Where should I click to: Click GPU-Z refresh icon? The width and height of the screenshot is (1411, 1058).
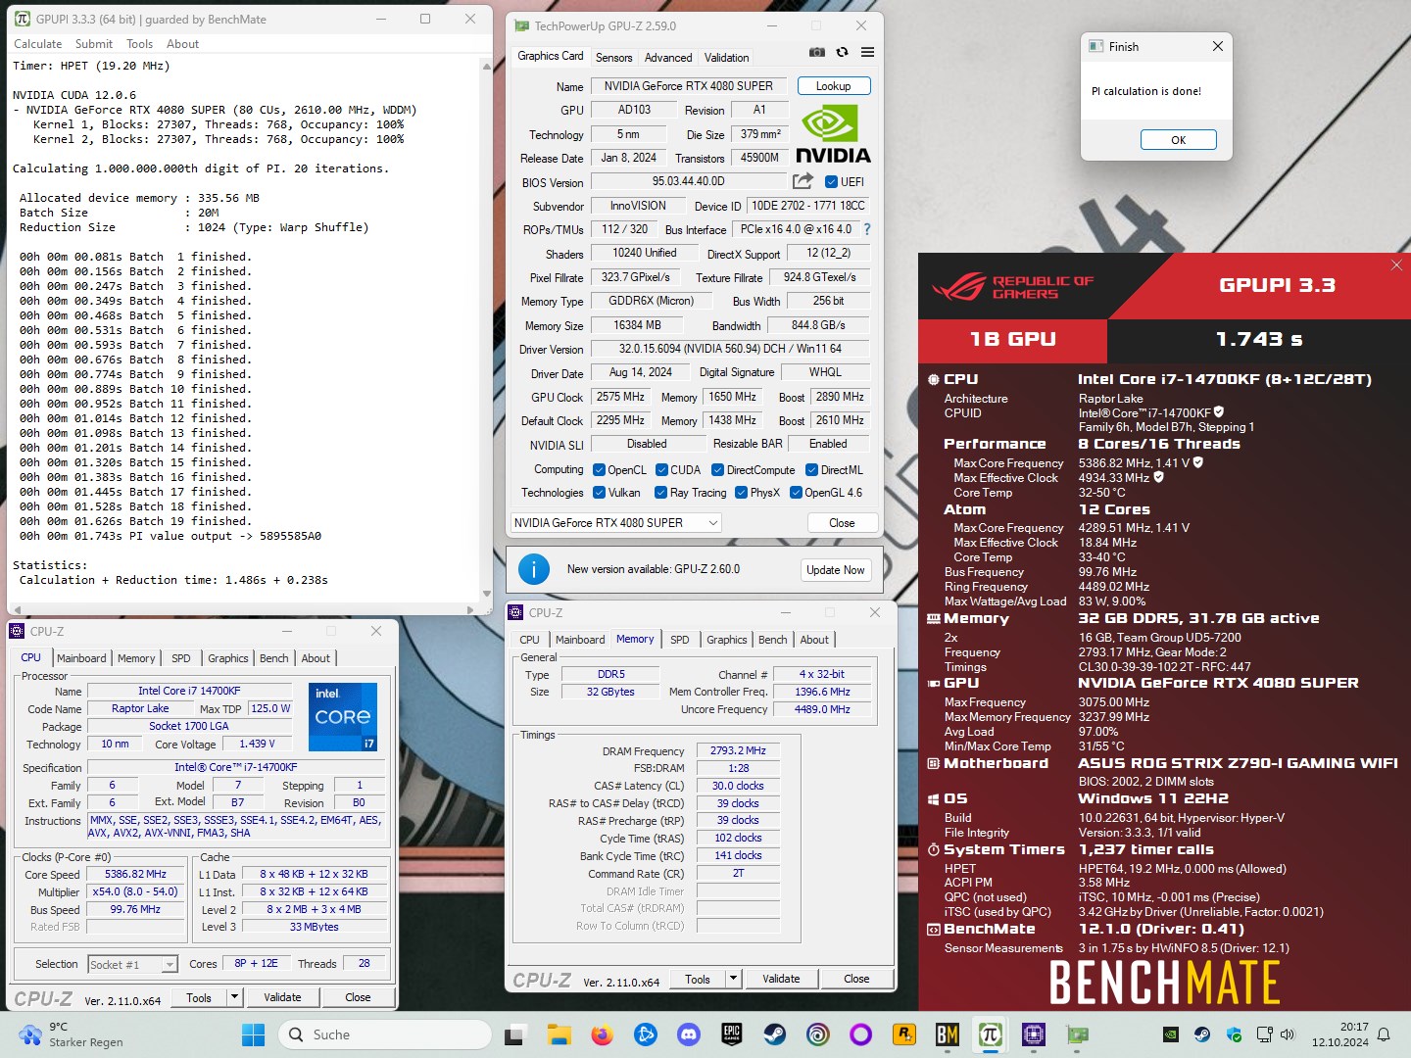click(842, 52)
